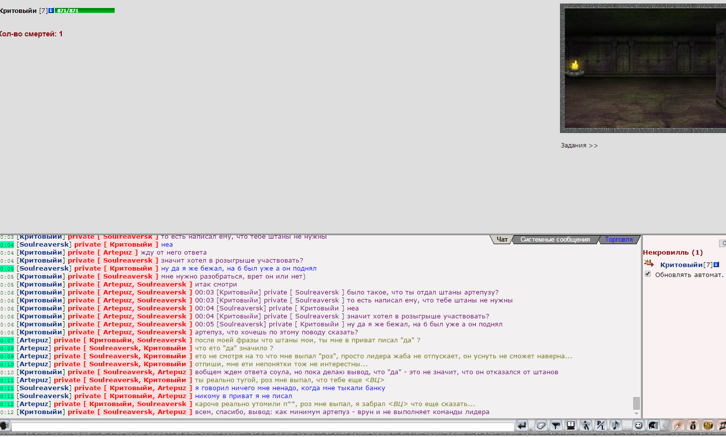
Task: Click Критовыйи nick in the last chat line
Action: tap(41, 412)
